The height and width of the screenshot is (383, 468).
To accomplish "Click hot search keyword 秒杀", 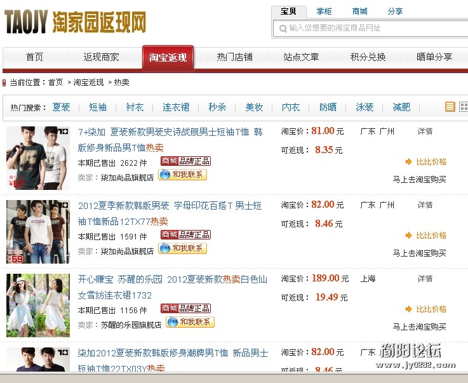I will pyautogui.click(x=217, y=107).
